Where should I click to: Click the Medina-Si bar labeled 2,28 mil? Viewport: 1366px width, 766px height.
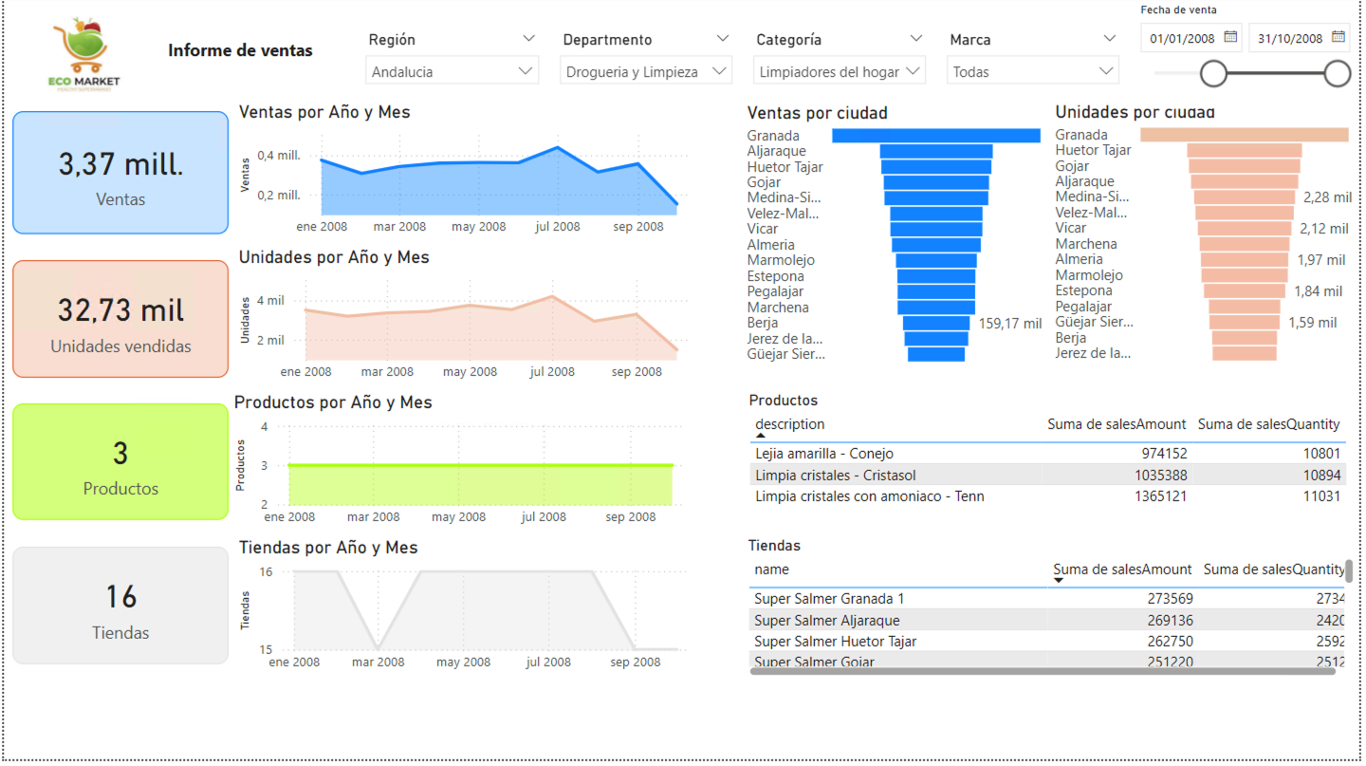(x=1245, y=197)
